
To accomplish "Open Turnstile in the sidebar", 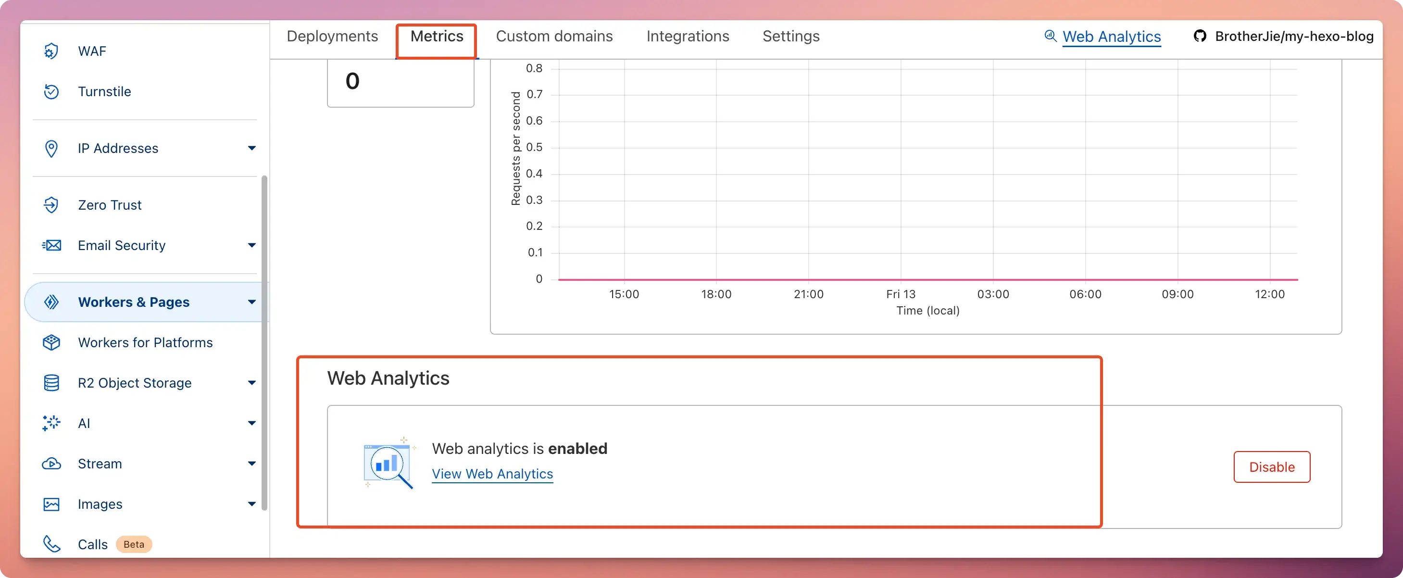I will click(104, 91).
